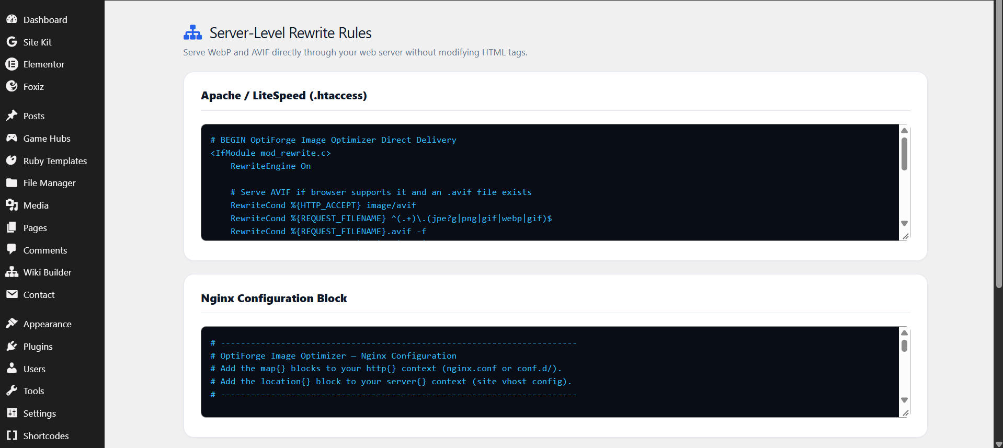Click scroll down arrow in Nginx code box
The height and width of the screenshot is (448, 1003).
click(904, 400)
